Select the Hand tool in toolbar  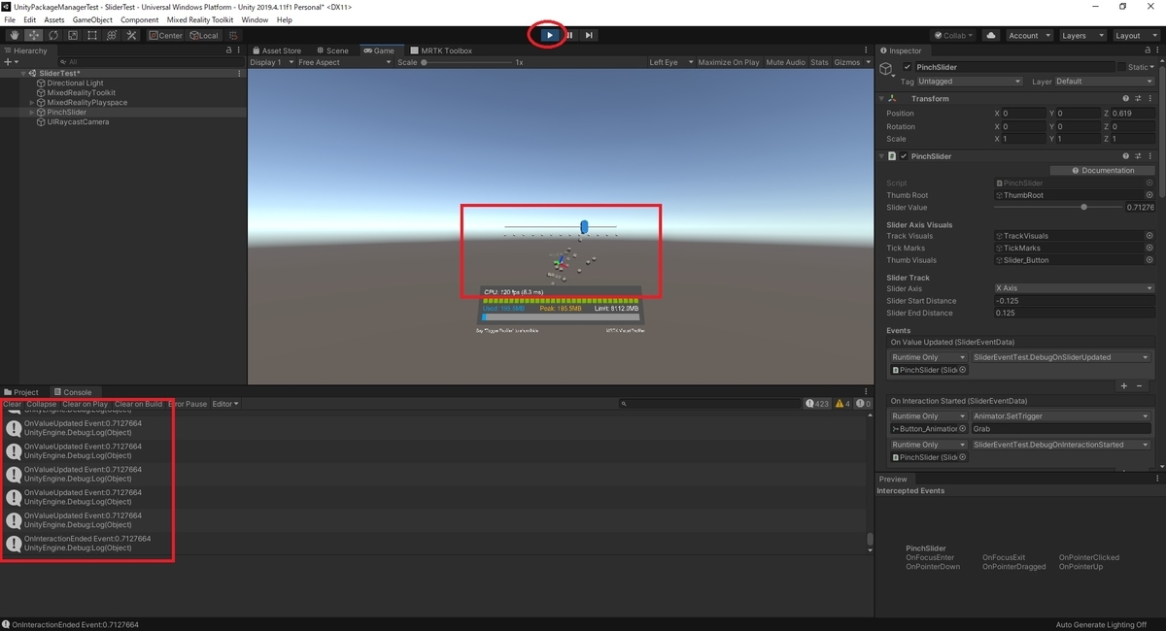(14, 36)
